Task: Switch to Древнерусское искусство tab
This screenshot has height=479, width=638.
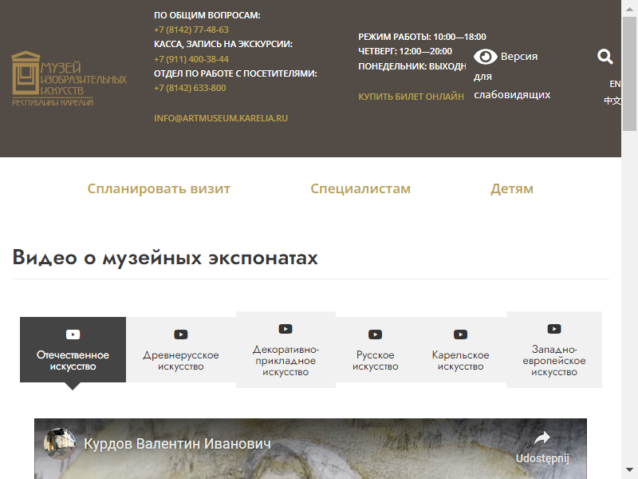Action: pyautogui.click(x=181, y=350)
